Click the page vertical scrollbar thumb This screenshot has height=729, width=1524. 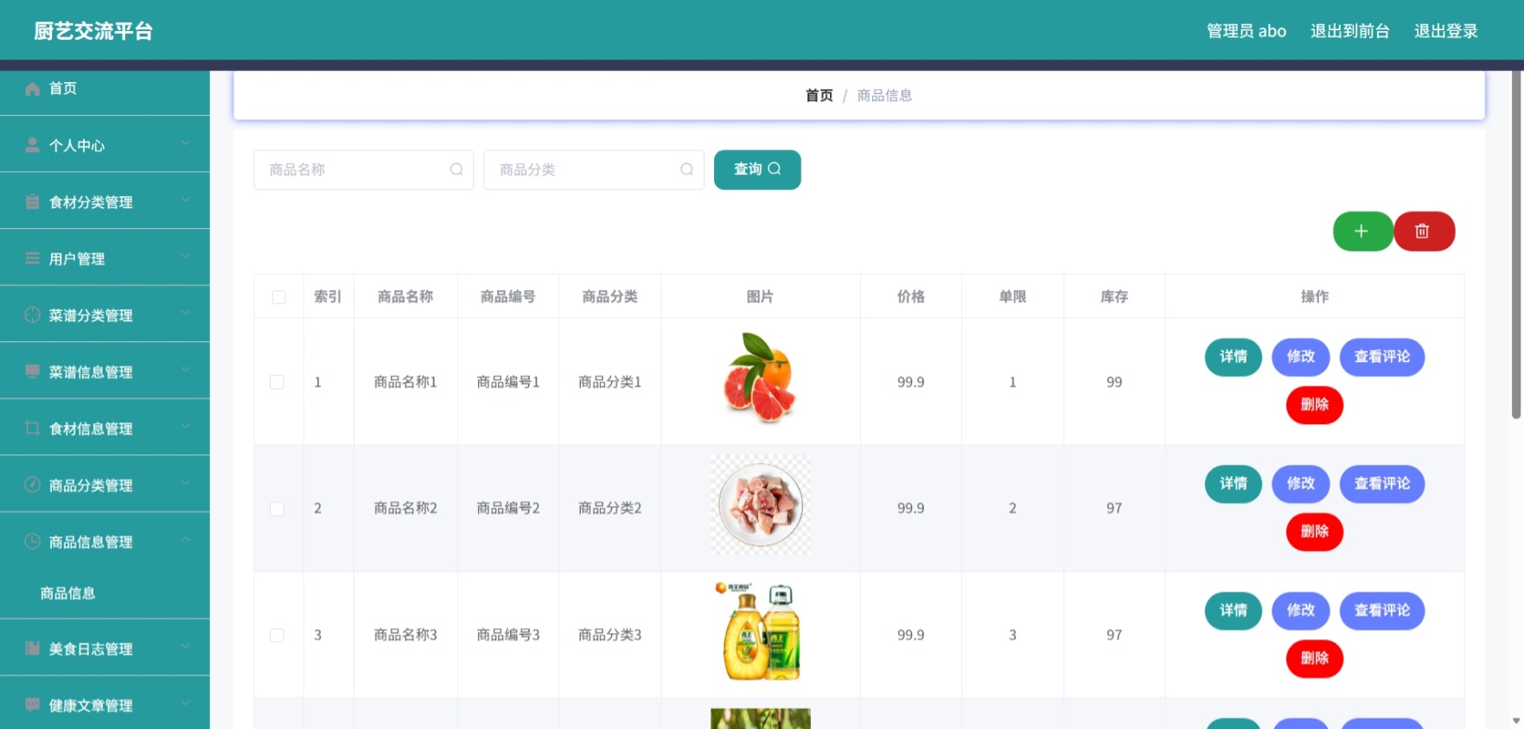click(1516, 244)
